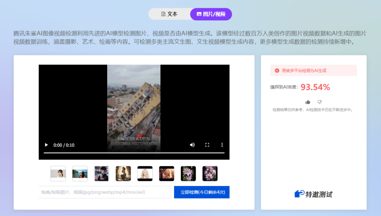This screenshot has height=216, width=381.
Task: Click the red error icon in alert
Action: [277, 71]
